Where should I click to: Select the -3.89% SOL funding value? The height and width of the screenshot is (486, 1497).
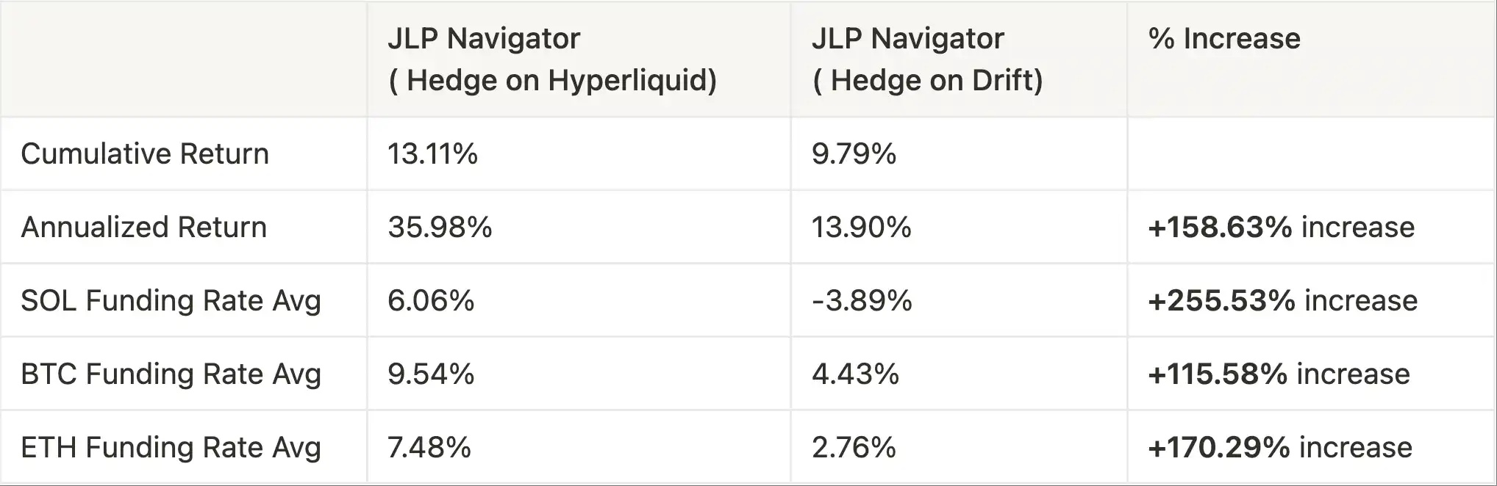(862, 301)
